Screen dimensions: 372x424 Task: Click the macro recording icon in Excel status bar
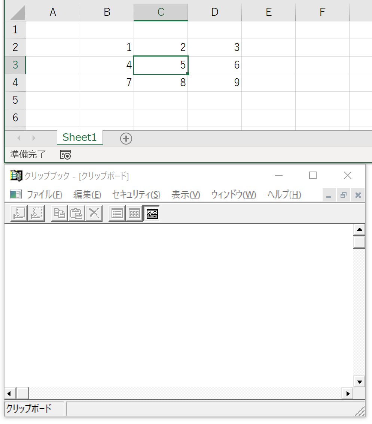click(x=65, y=155)
